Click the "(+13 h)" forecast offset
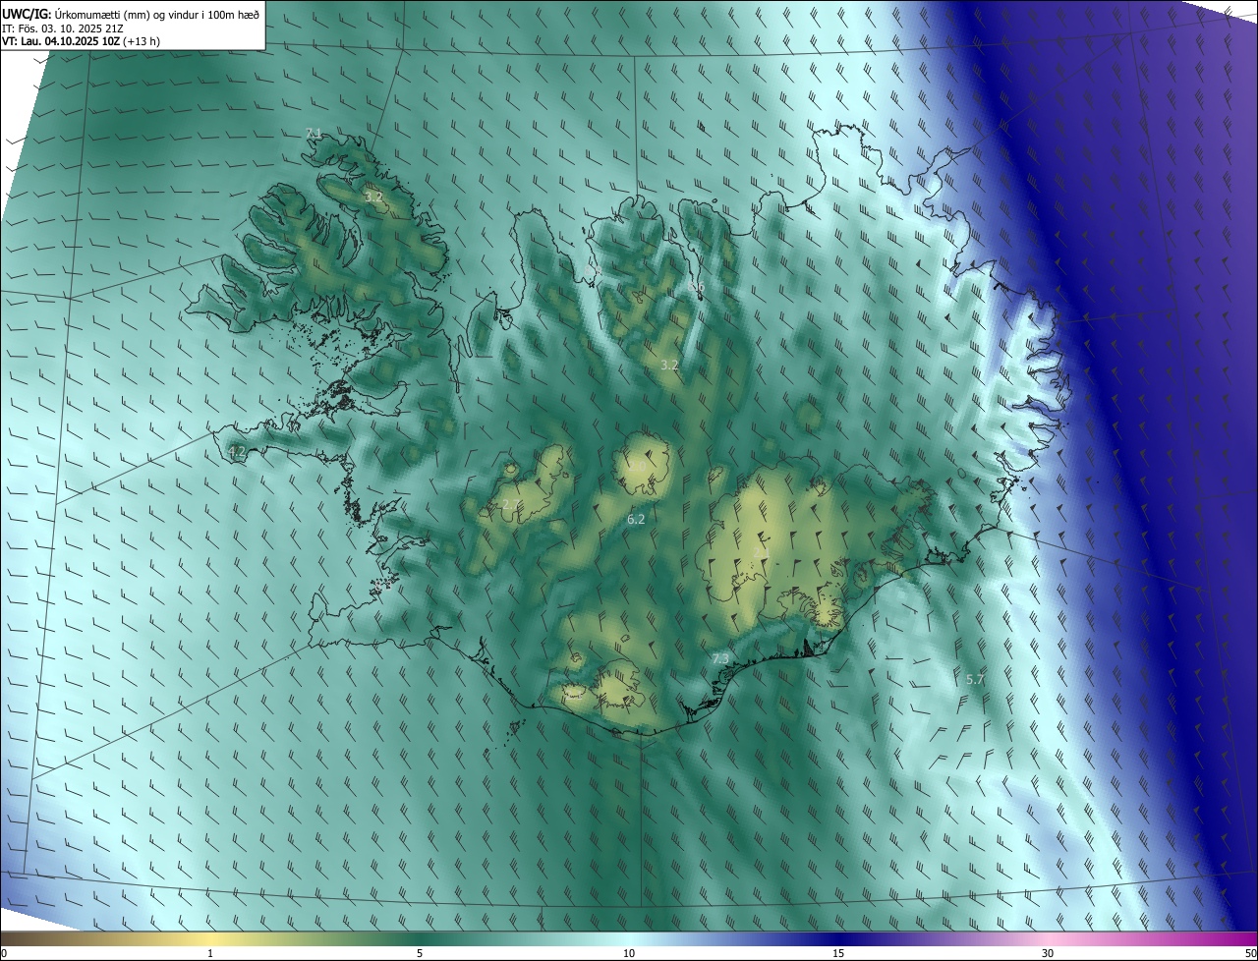This screenshot has height=961, width=1258. (x=142, y=41)
